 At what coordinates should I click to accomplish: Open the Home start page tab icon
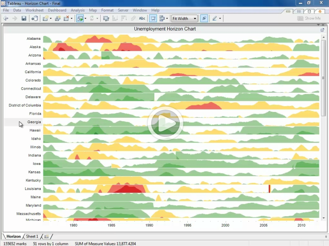[319, 11]
